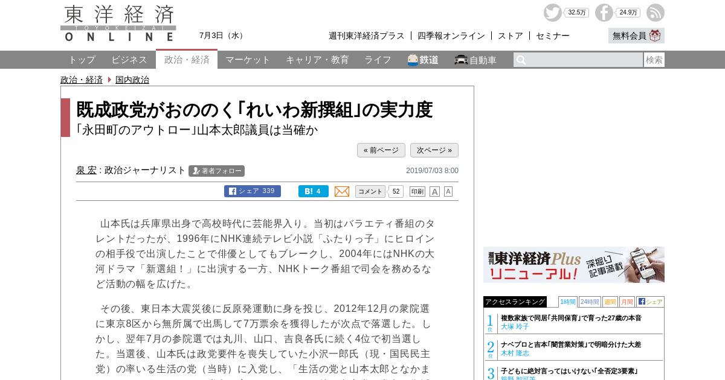Switch ranking to the 週間 tab
The height and width of the screenshot is (380, 725).
610,302
